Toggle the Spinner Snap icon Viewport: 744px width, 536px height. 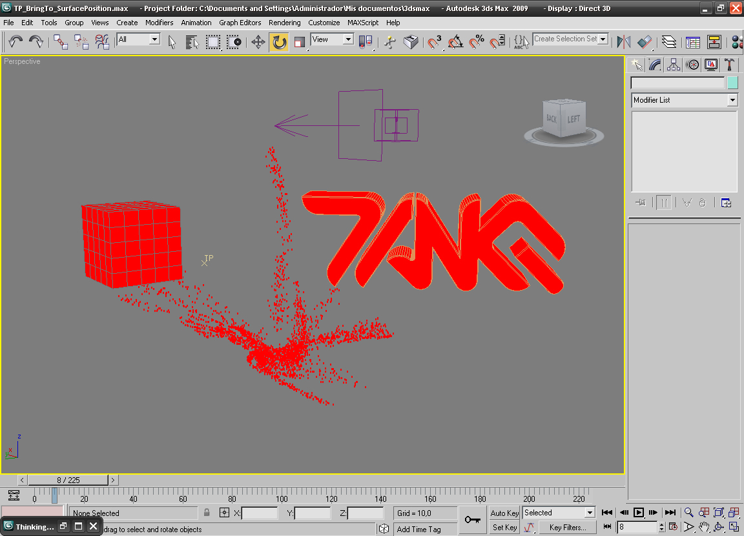pos(497,42)
